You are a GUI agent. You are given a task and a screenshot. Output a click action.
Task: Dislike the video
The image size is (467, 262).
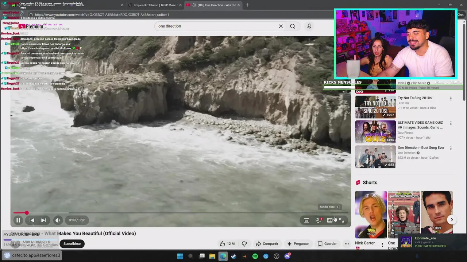pyautogui.click(x=244, y=244)
